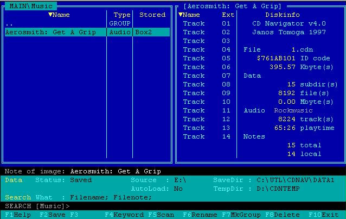Sort left panel by Name header
The image size is (346, 219).
[x=59, y=15]
